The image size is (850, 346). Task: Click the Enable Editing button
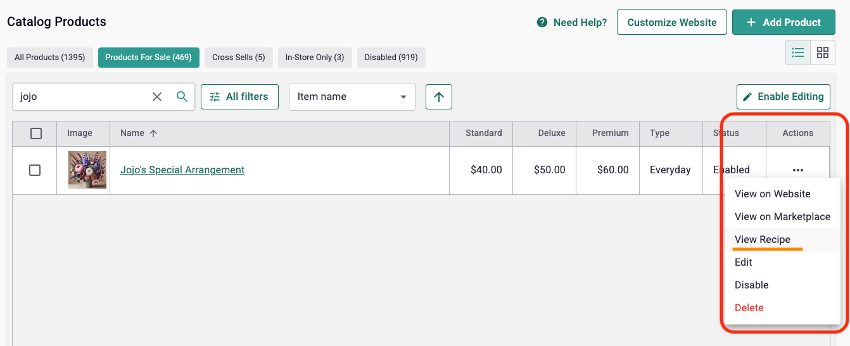click(783, 97)
